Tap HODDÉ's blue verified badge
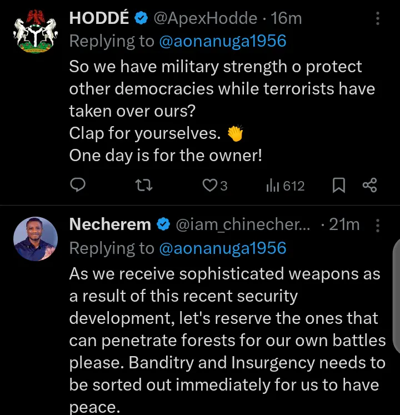 click(141, 18)
